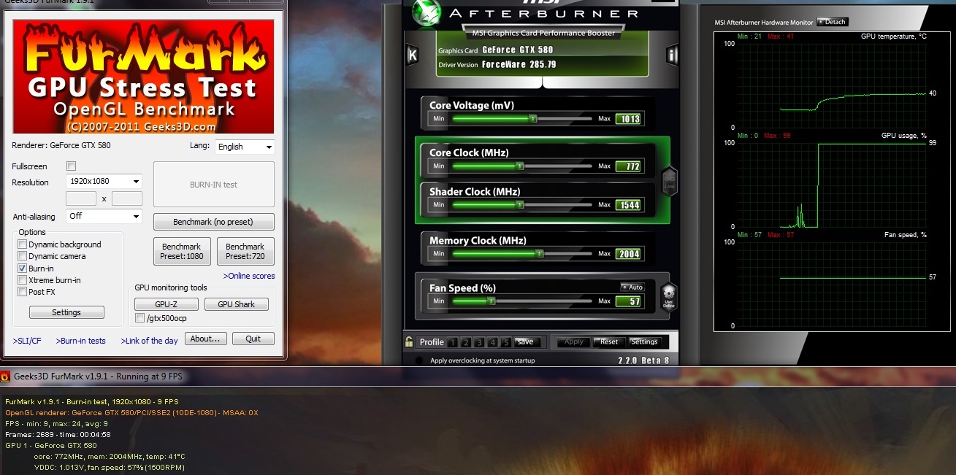Launch the GPU-Z monitoring tool
The image size is (956, 475).
click(166, 304)
